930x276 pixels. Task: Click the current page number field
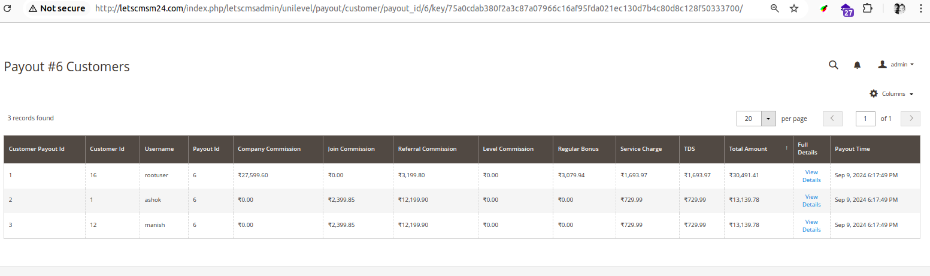(x=865, y=119)
